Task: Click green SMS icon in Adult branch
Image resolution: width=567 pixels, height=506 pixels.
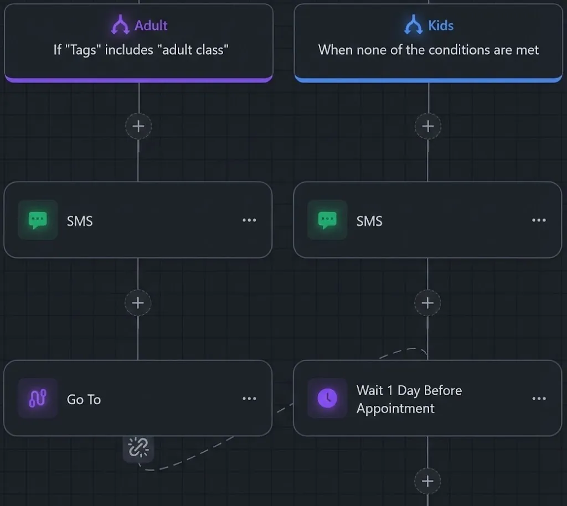Action: [38, 220]
